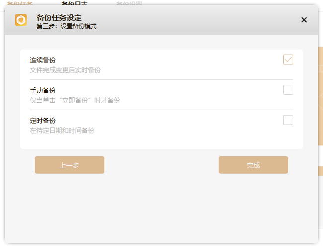Click the subtitle 第三步：设置备份模式
The width and height of the screenshot is (323, 248).
tap(67, 26)
